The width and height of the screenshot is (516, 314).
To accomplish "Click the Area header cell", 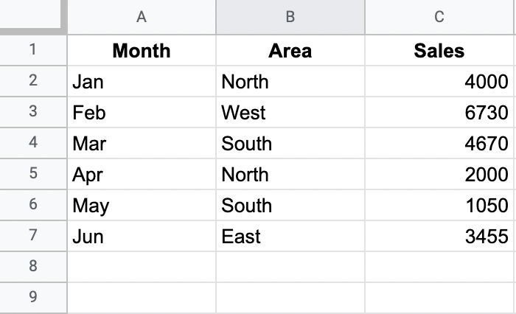I will pyautogui.click(x=290, y=50).
